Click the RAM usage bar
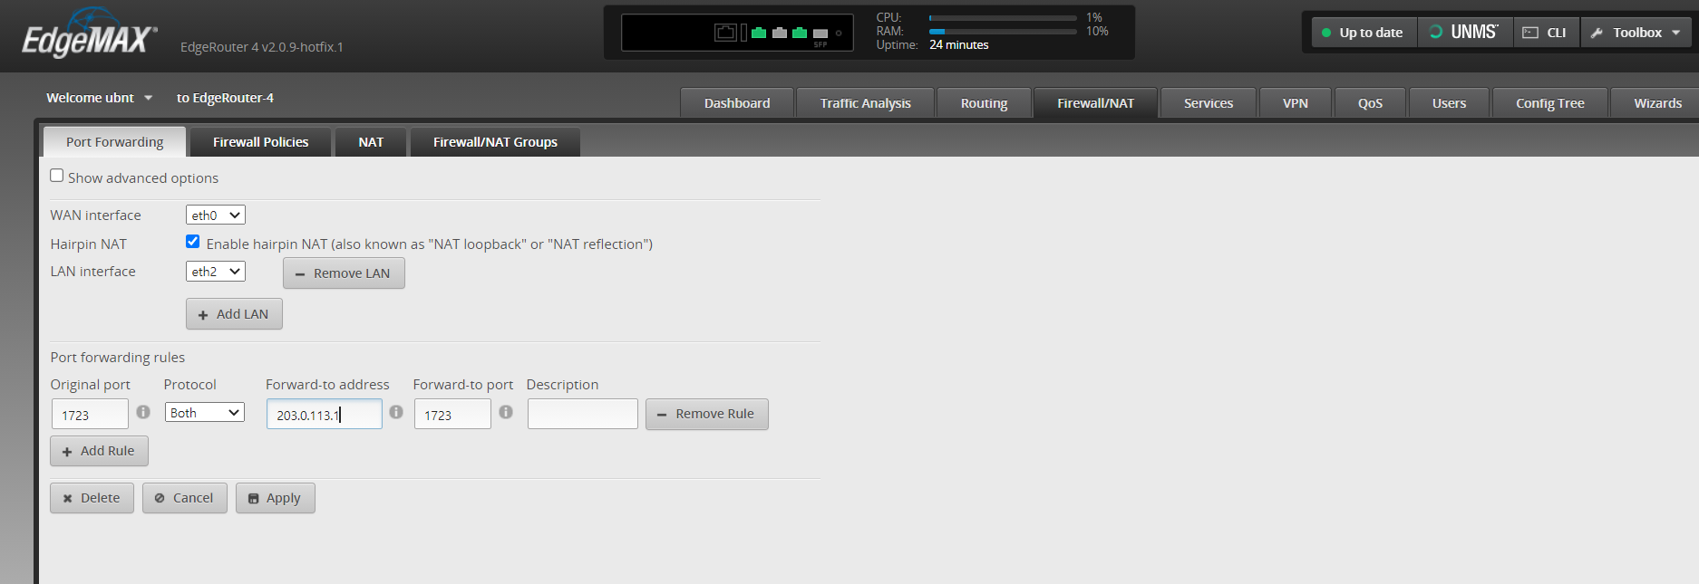Viewport: 1699px width, 584px height. pos(1003,32)
